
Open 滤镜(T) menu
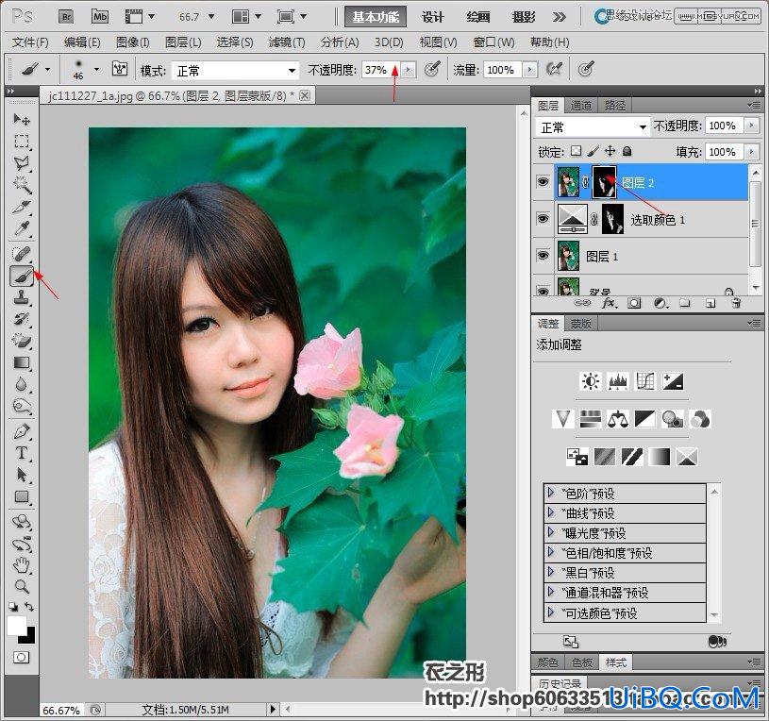click(x=287, y=42)
